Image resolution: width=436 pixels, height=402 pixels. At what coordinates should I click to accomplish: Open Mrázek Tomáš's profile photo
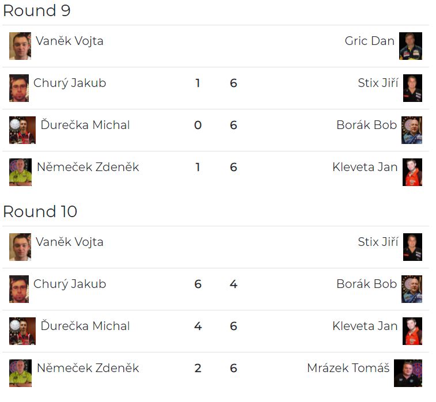[x=408, y=373]
